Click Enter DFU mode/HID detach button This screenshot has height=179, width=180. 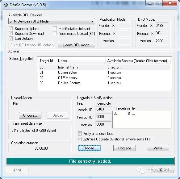coord(32,45)
